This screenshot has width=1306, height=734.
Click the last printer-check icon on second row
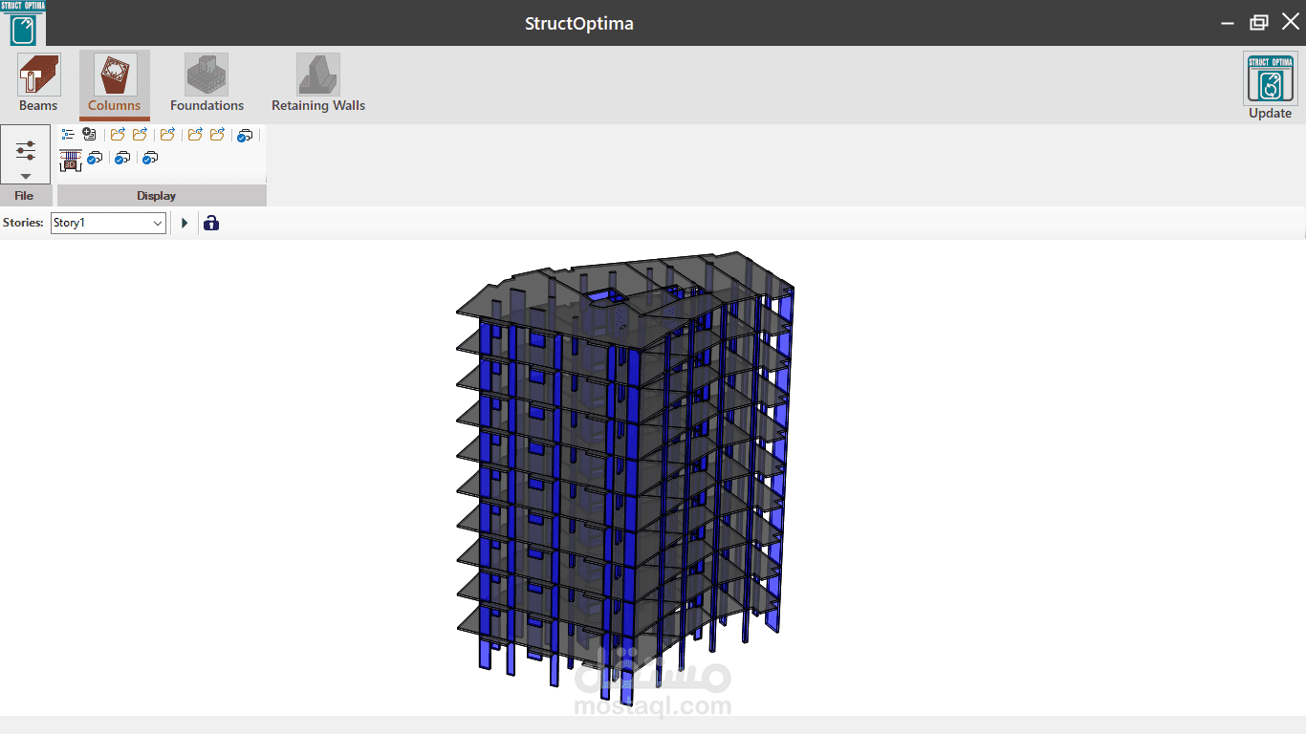[x=150, y=158]
